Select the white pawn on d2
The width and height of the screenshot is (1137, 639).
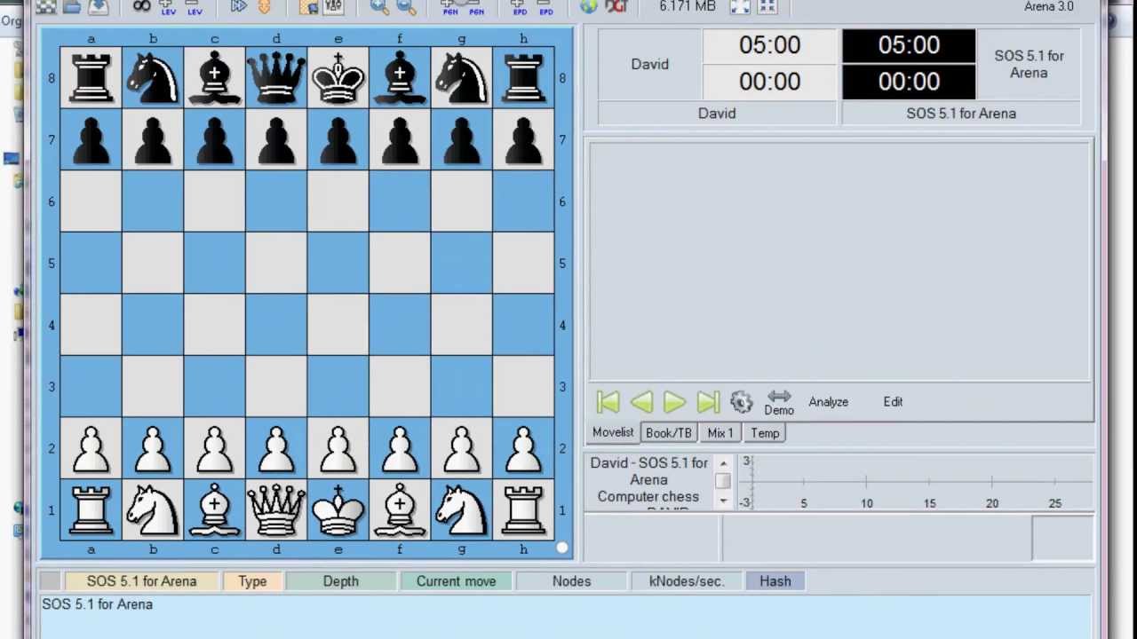click(x=276, y=448)
